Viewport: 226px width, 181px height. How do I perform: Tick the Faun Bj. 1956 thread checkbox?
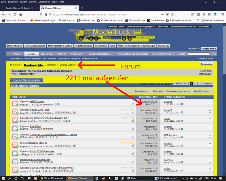[x=210, y=170]
